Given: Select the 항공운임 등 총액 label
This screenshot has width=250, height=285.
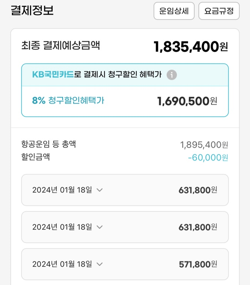Looking at the screenshot, I should (49, 144).
